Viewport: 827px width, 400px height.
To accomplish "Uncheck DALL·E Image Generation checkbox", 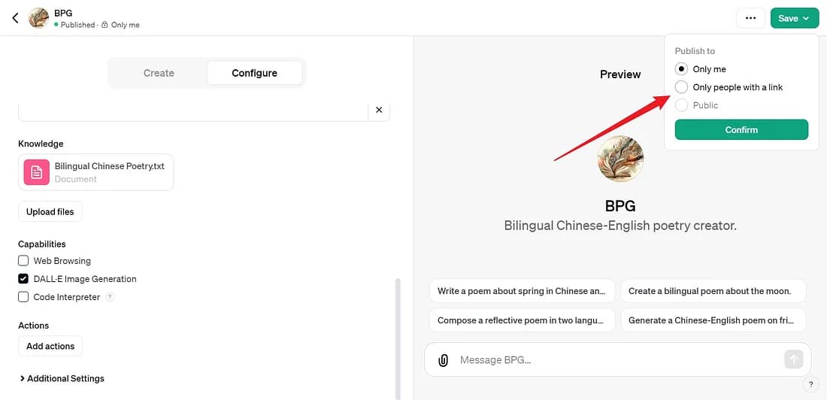I will click(x=23, y=279).
